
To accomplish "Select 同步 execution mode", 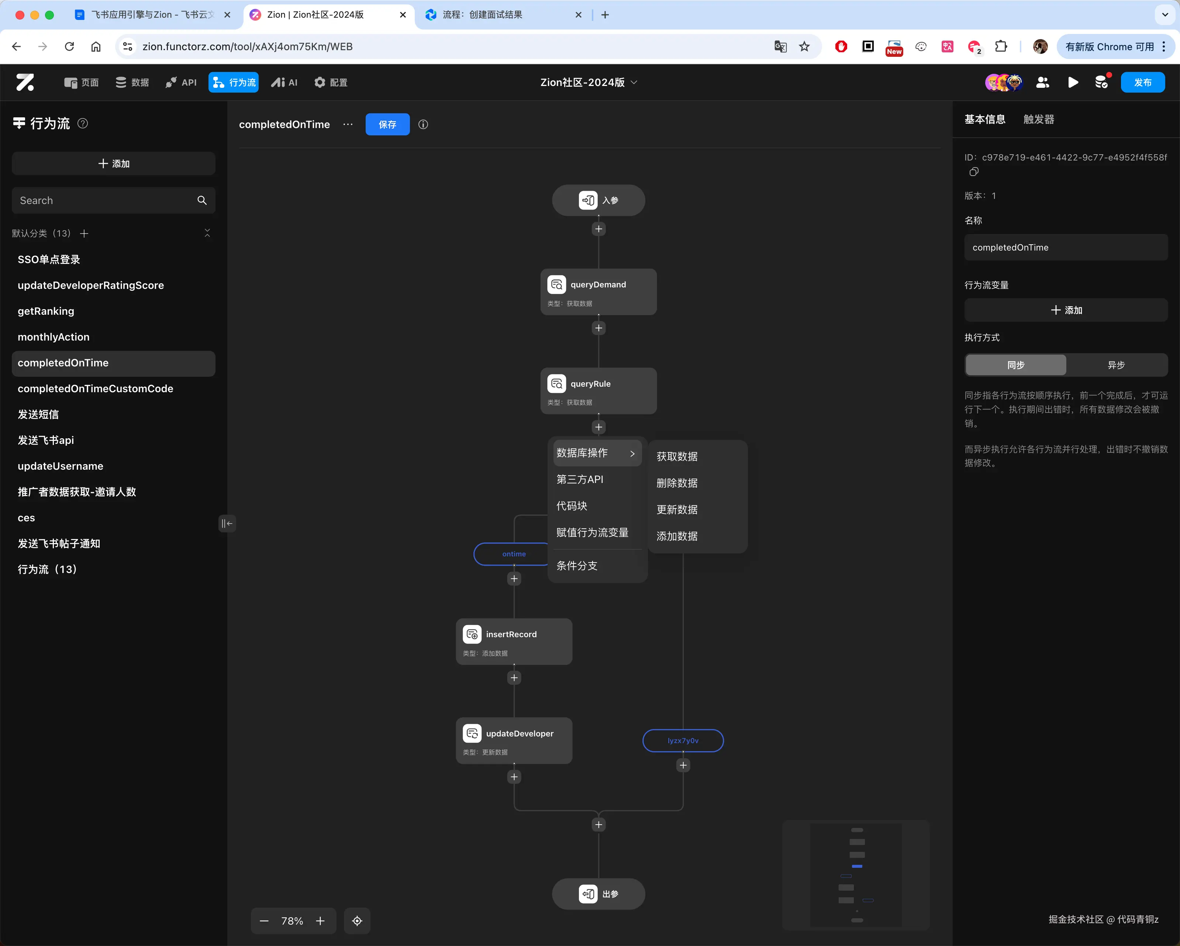I will click(1015, 365).
